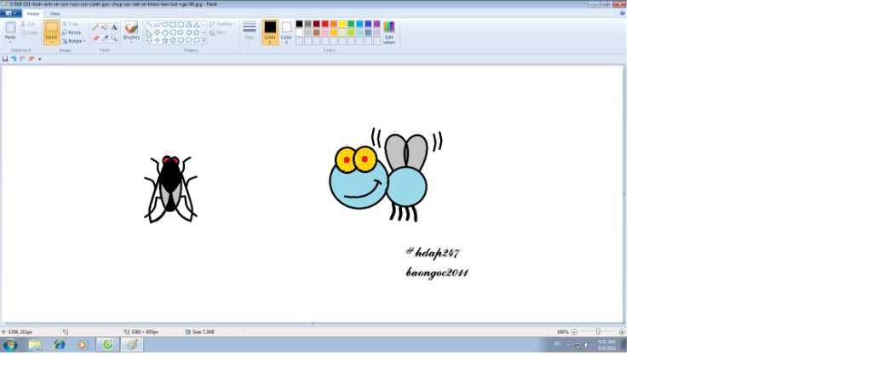
Task: Open the Select dropdown arrow
Action: (x=51, y=43)
